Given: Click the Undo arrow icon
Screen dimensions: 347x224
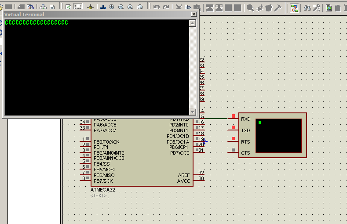Looking at the screenshot, I should point(156,7).
